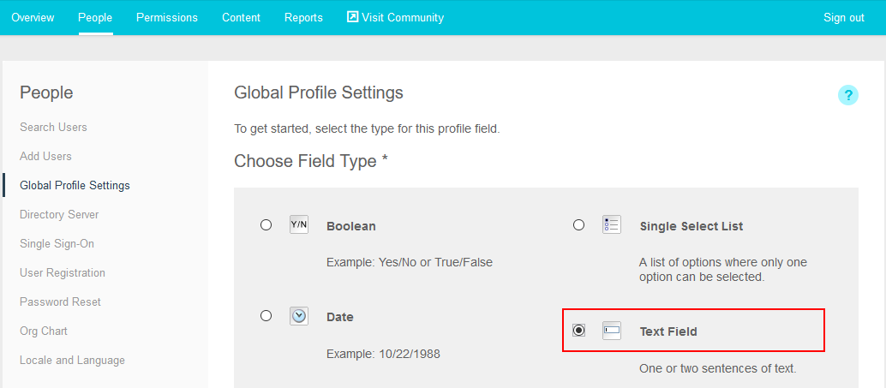Click the People sidebar heading
Viewport: 886px width, 388px height.
click(46, 93)
